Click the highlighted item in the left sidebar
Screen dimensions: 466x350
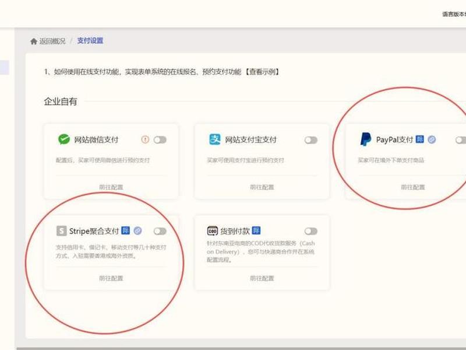point(5,68)
